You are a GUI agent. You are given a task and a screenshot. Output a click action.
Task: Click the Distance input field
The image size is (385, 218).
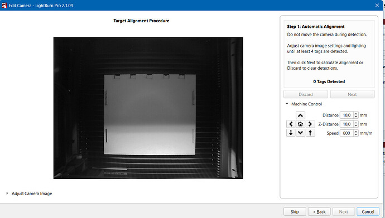coord(346,115)
